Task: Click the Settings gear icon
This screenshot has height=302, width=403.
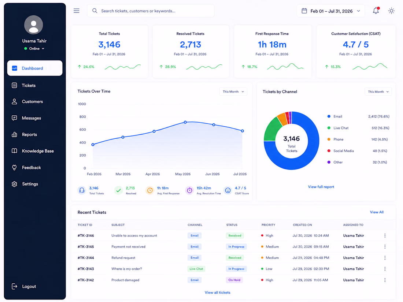Action: pos(14,184)
